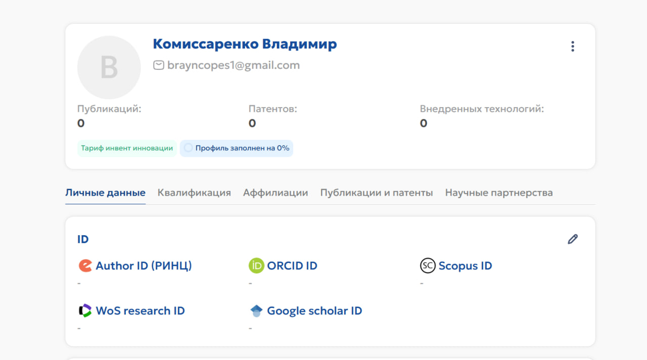
Task: Select the Публикации и патенты tab
Action: point(377,193)
